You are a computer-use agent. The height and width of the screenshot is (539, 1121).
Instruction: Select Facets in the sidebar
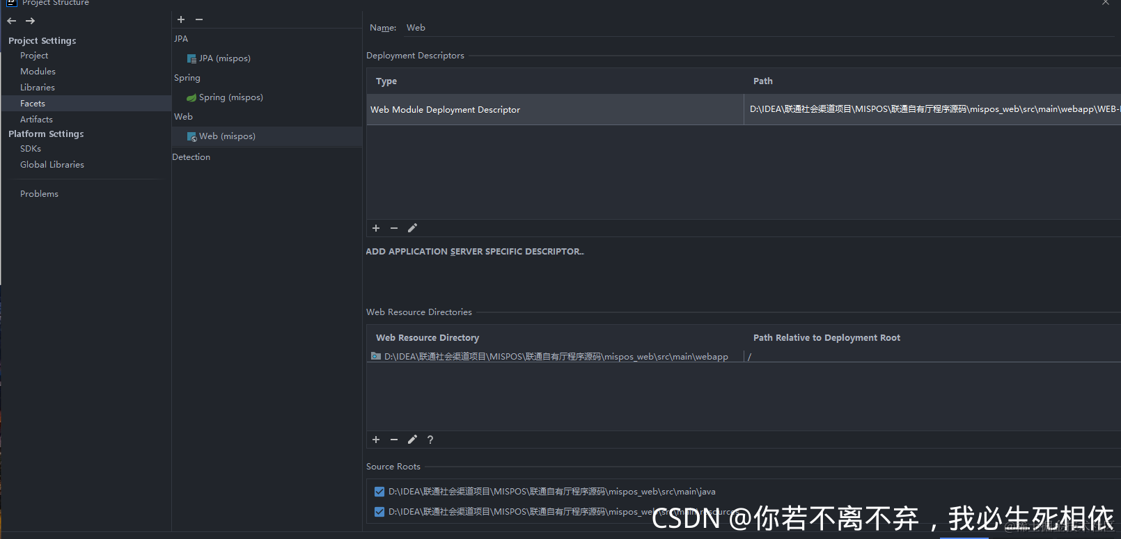pos(86,104)
